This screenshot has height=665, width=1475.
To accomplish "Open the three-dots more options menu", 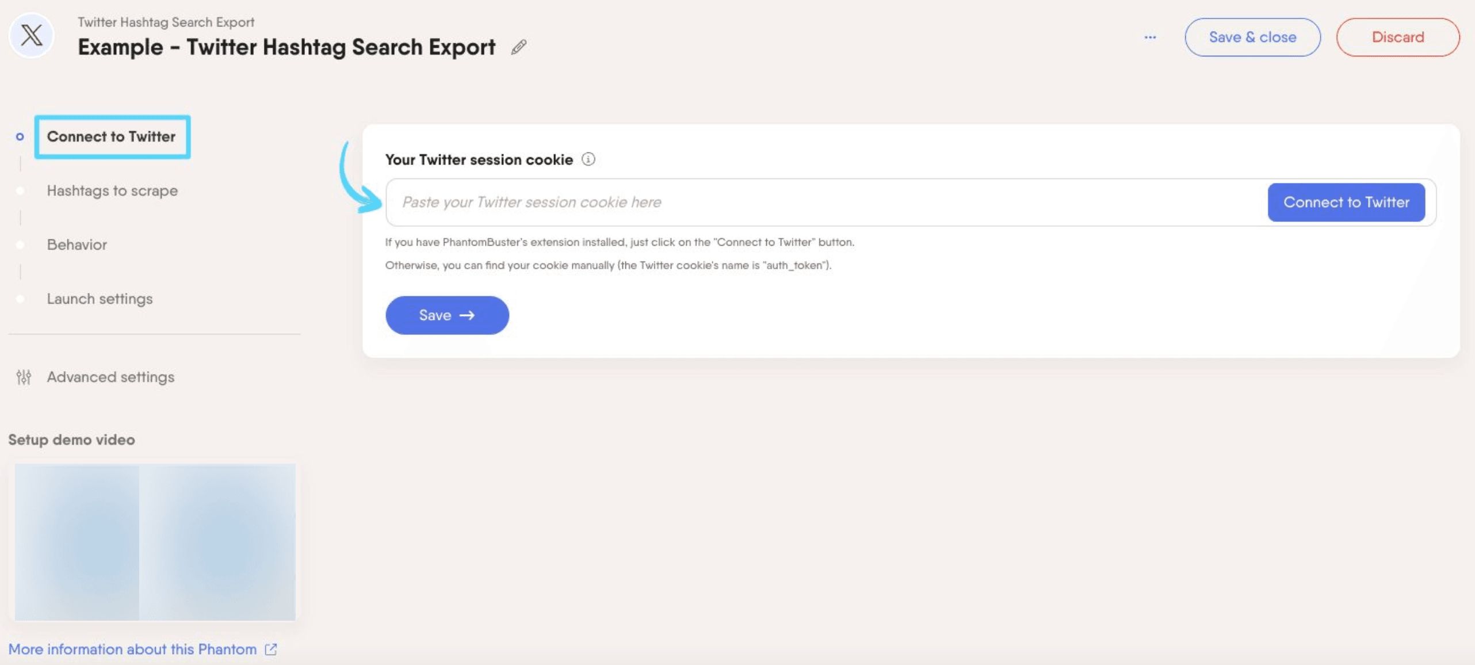I will click(1150, 37).
